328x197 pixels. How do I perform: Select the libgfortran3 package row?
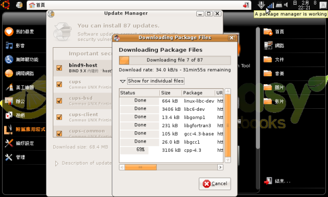[x=171, y=126]
